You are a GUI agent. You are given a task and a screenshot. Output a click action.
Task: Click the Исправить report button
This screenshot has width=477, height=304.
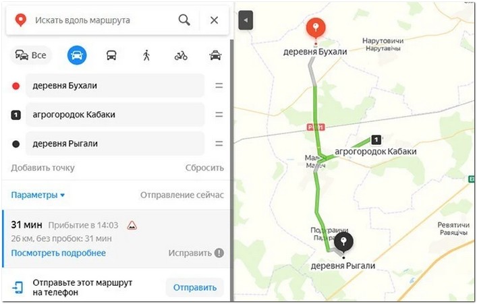(196, 253)
